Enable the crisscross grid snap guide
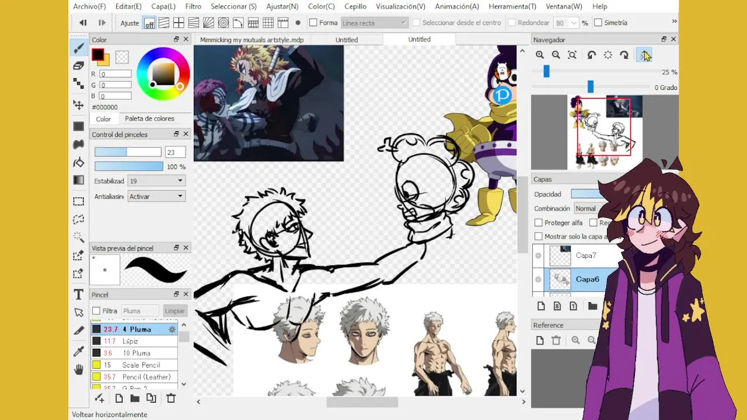The width and height of the screenshot is (747, 420). (179, 23)
